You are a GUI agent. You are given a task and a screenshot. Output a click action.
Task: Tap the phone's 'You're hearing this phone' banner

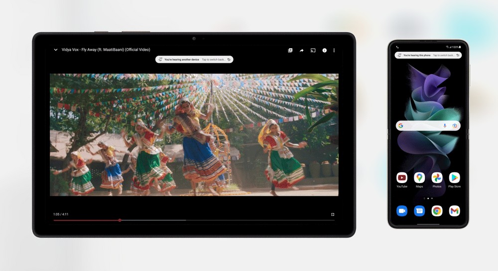point(428,55)
